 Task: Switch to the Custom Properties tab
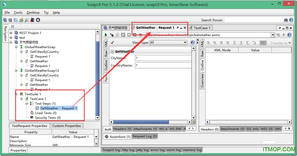pos(67,126)
